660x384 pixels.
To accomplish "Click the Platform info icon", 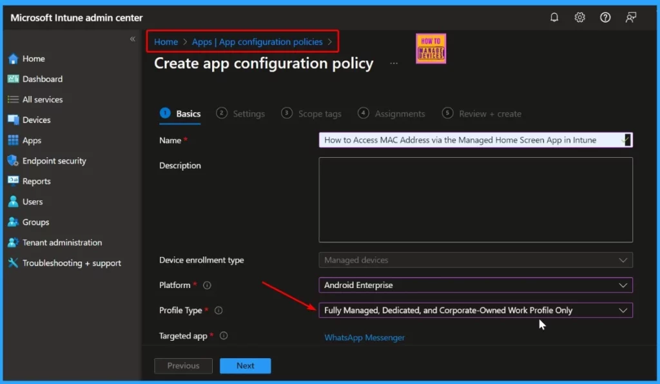I will pos(207,285).
